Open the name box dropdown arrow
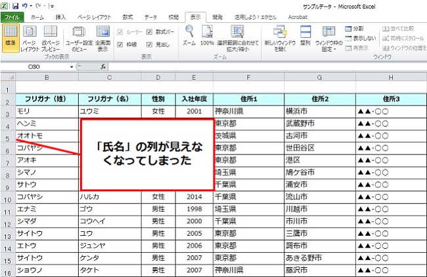Screen dimensions: 427x277 click(x=72, y=67)
